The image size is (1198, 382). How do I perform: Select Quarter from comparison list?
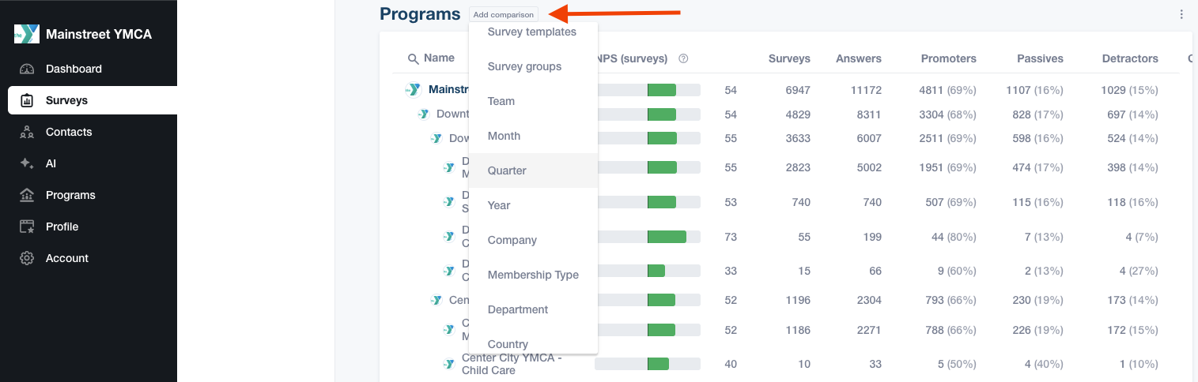pyautogui.click(x=507, y=170)
